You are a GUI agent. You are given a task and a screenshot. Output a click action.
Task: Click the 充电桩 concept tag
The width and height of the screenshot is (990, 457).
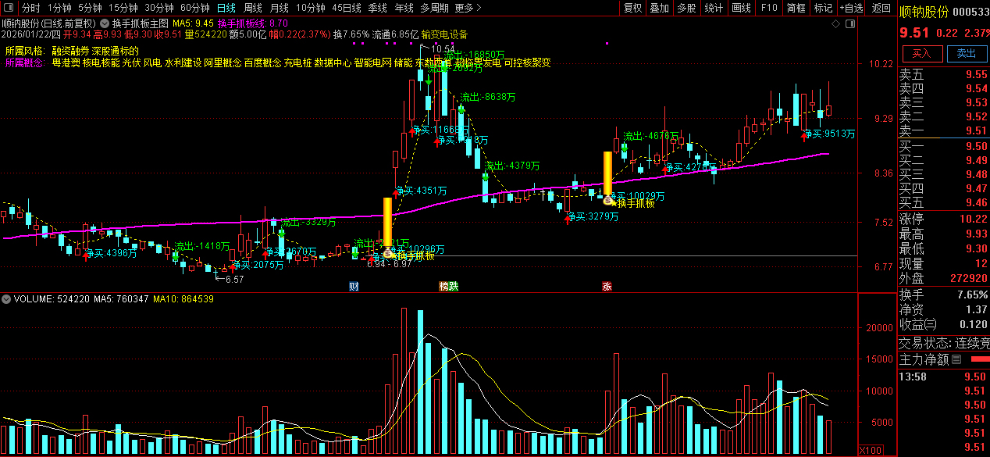(297, 62)
